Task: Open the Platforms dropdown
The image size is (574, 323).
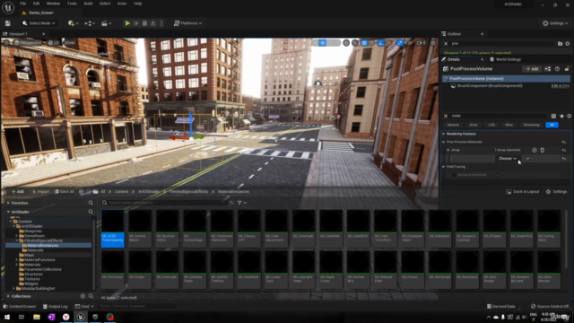Action: (x=187, y=23)
